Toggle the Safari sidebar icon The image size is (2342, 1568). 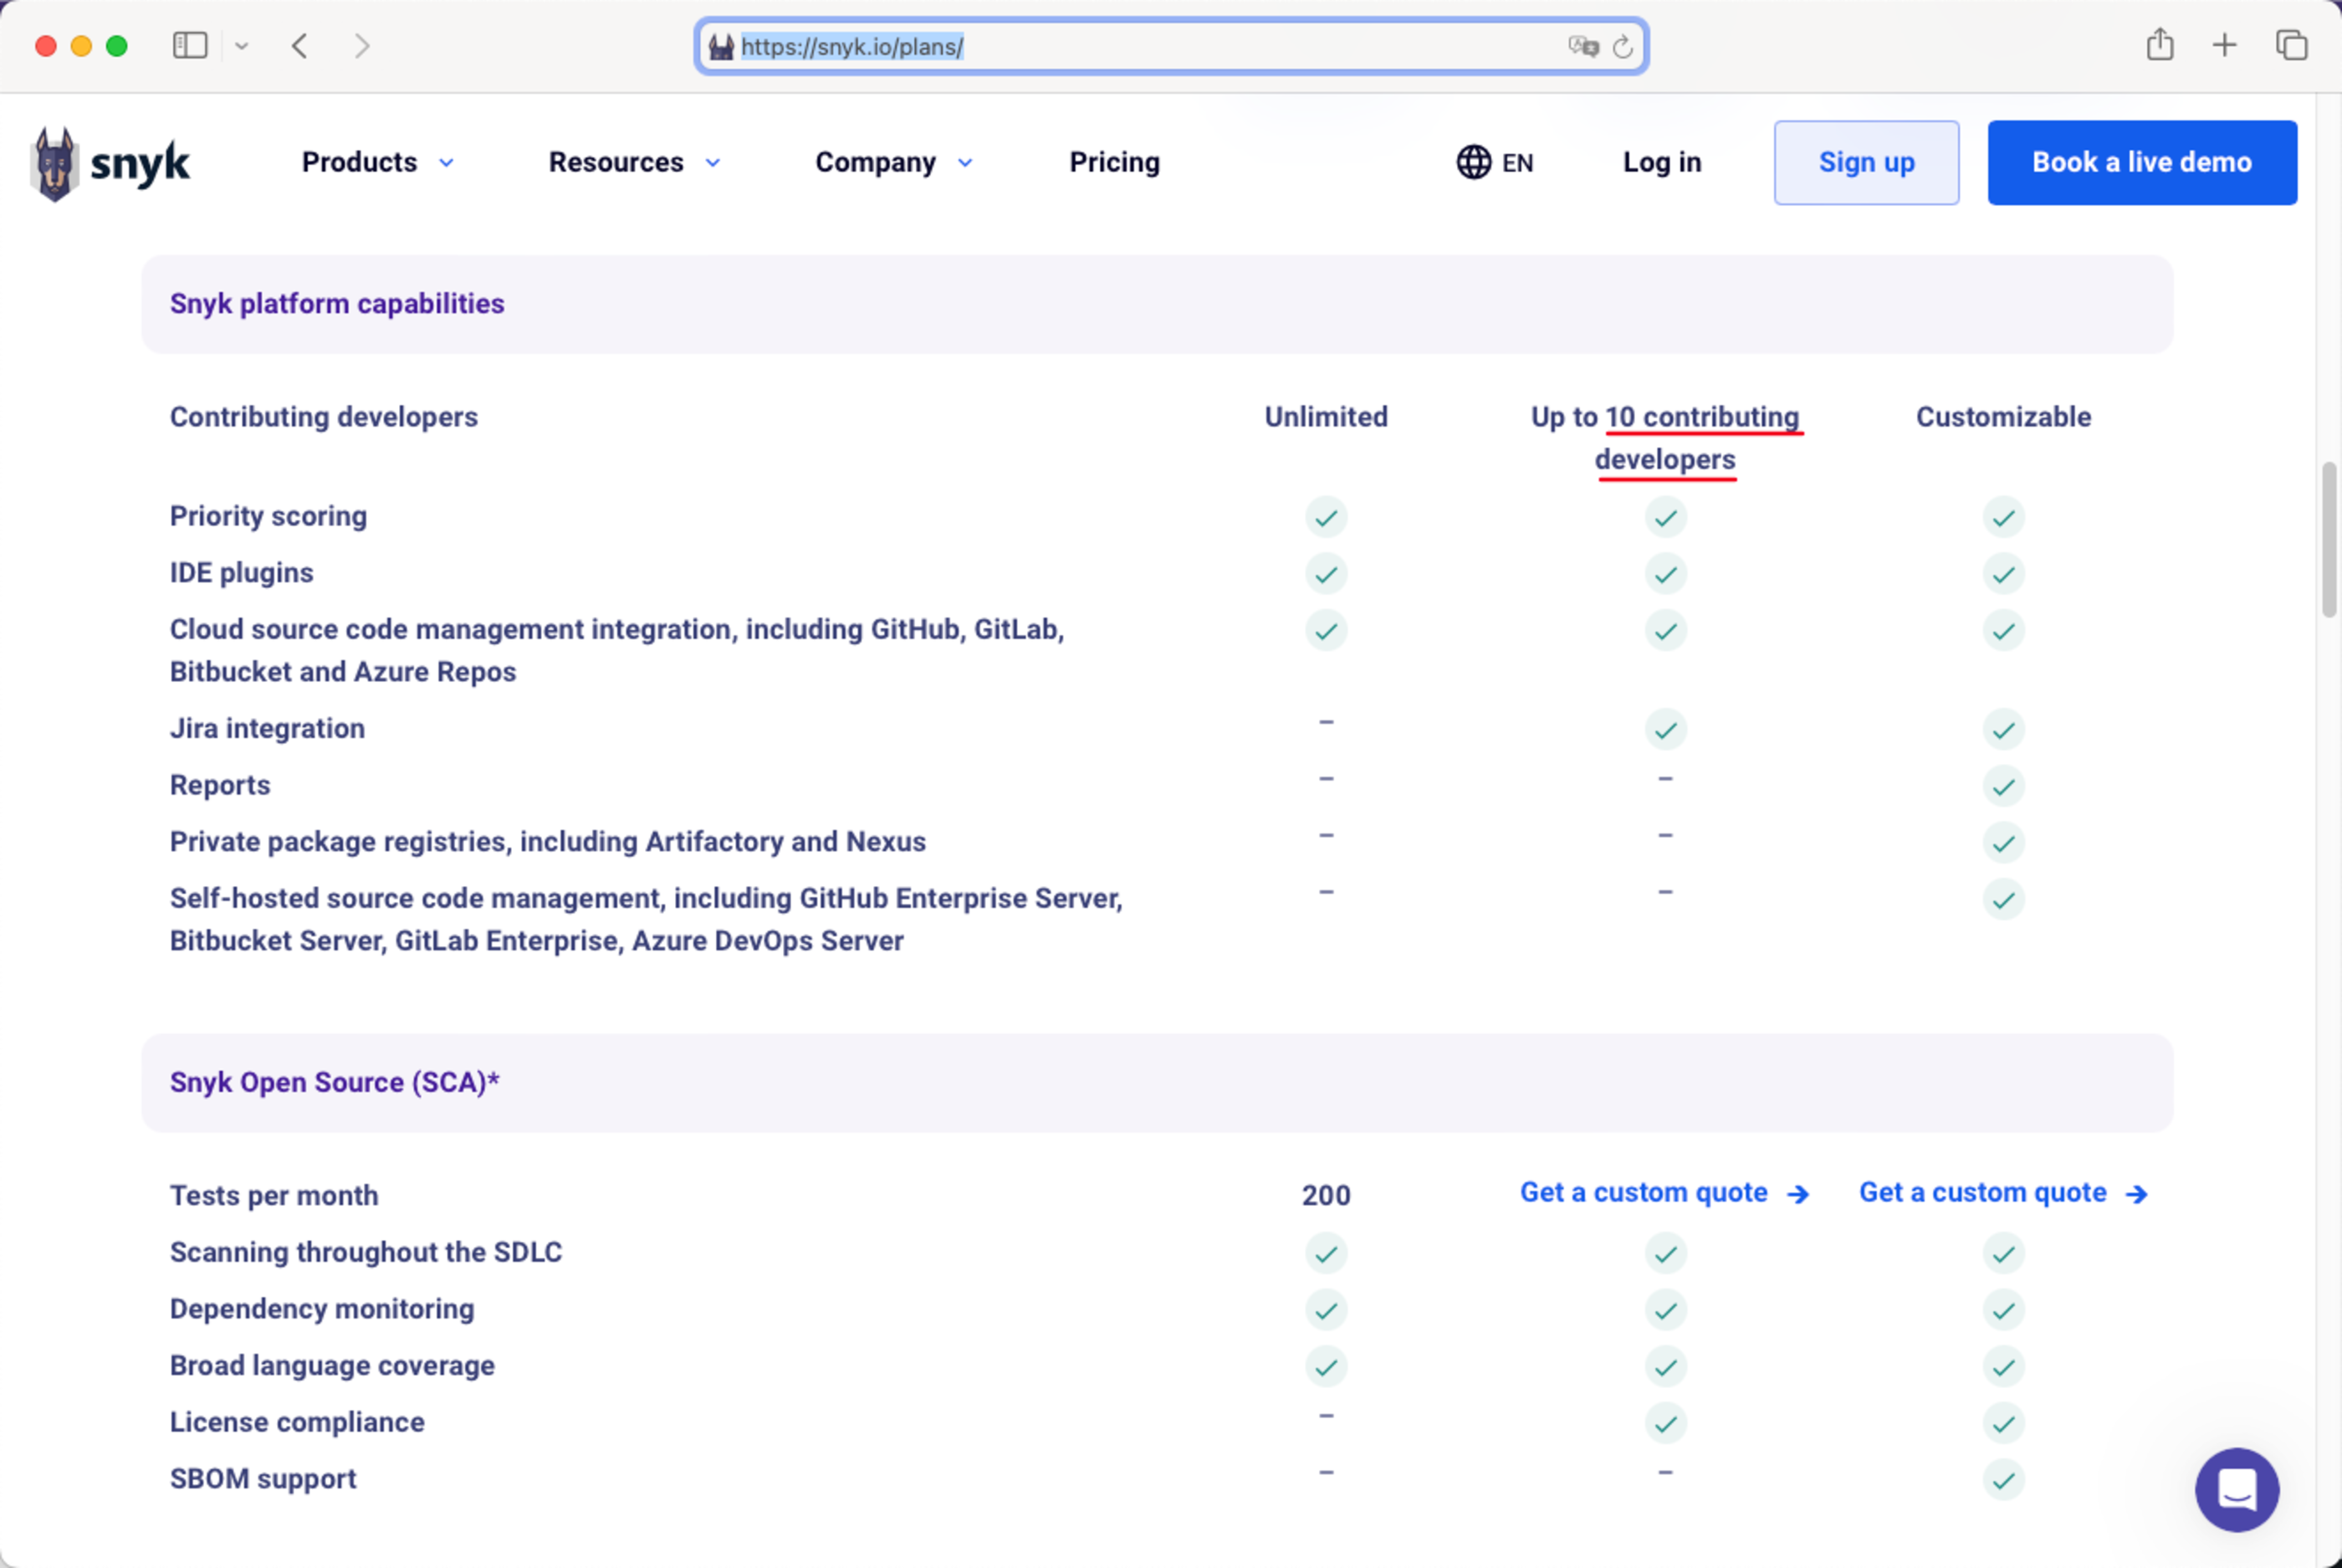pyautogui.click(x=190, y=46)
